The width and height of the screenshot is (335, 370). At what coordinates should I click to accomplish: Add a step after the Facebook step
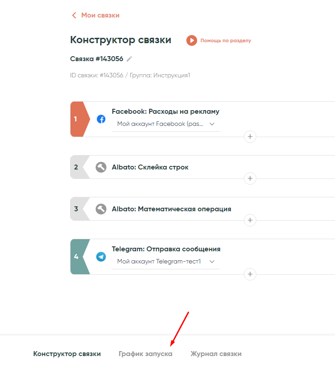pos(250,136)
